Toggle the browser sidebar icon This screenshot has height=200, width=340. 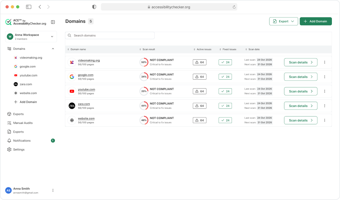pos(29,7)
